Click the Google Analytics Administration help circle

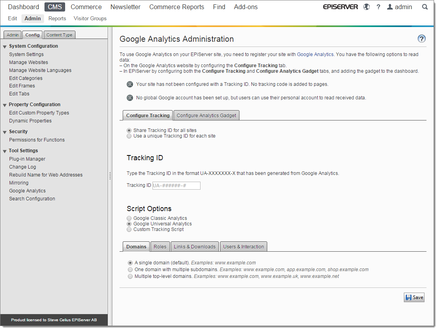coord(422,39)
